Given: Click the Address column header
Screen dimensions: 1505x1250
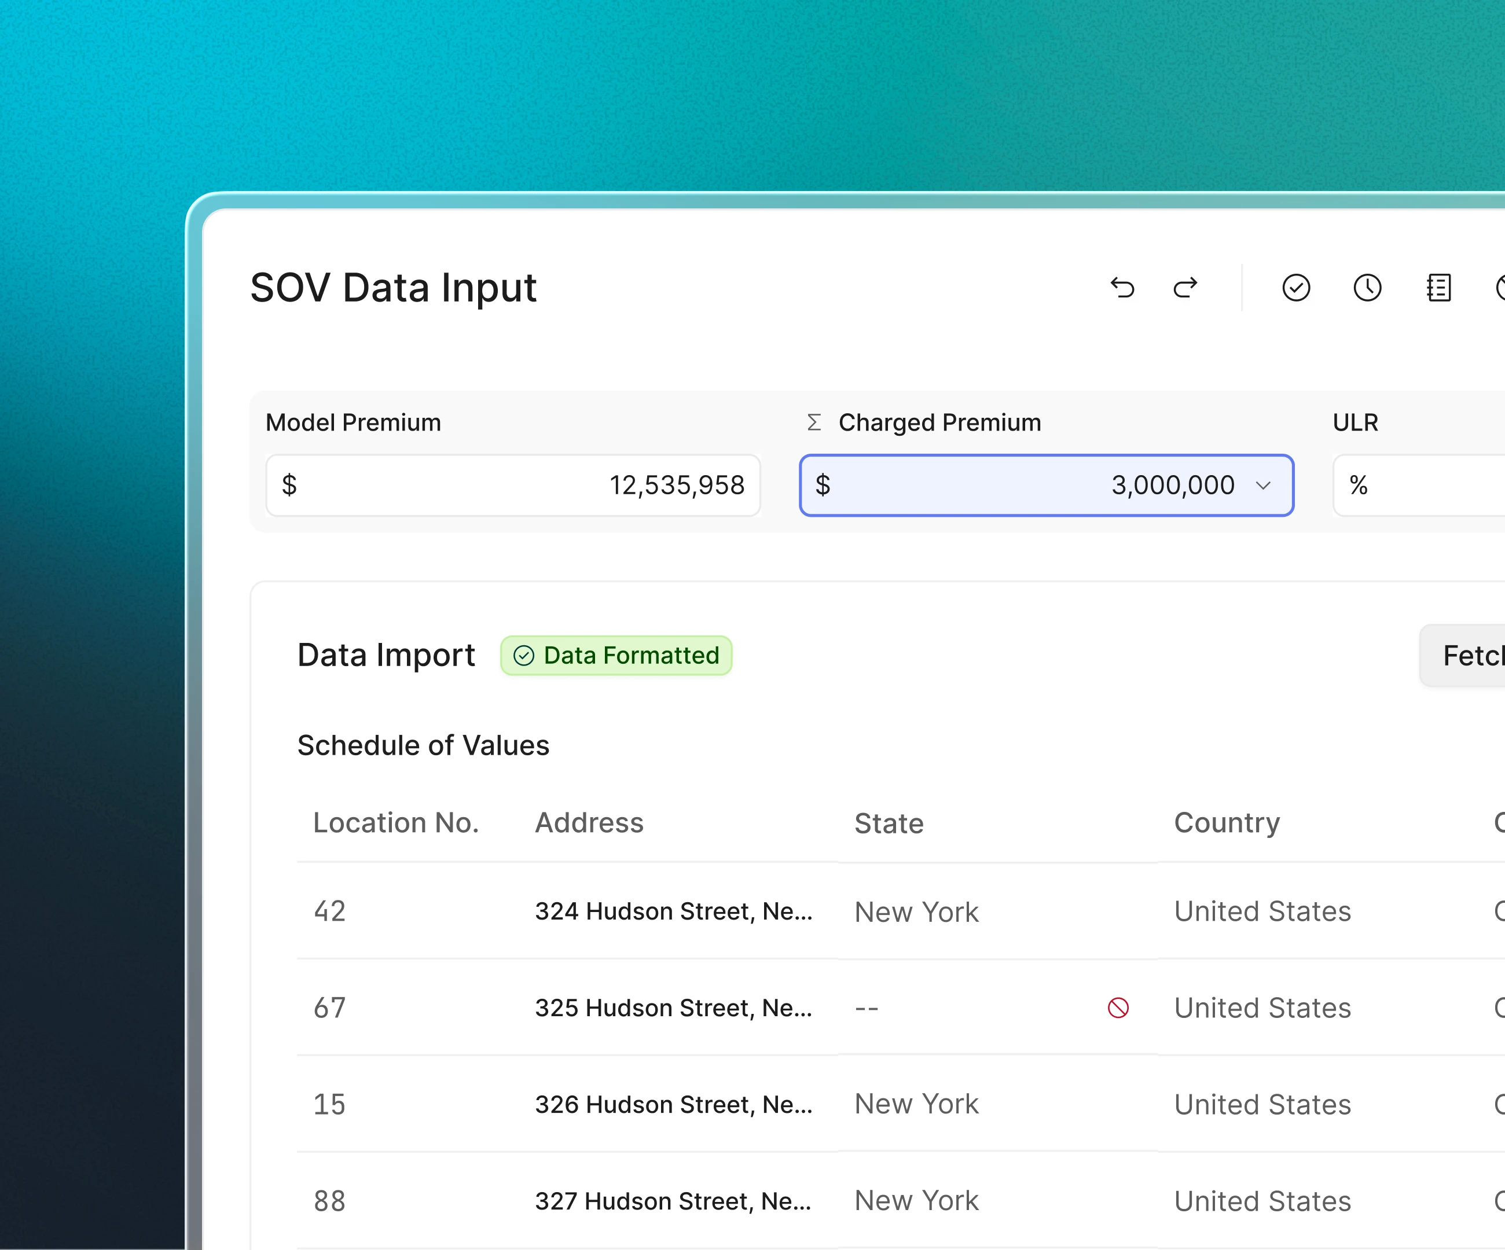Looking at the screenshot, I should [589, 823].
